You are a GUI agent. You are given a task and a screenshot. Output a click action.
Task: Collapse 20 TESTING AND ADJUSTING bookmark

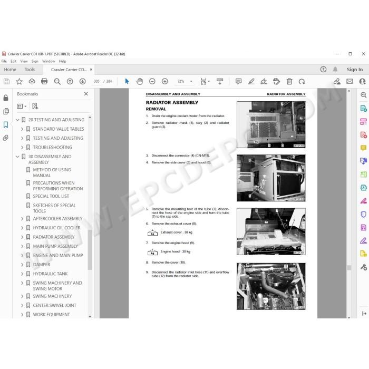pyautogui.click(x=17, y=120)
